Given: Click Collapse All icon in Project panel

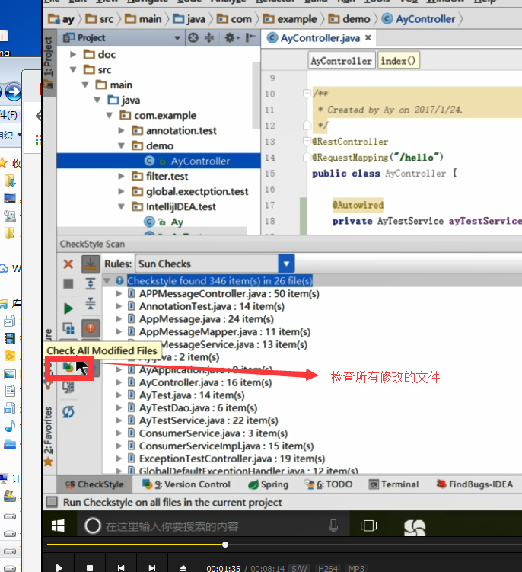Looking at the screenshot, I should point(209,37).
